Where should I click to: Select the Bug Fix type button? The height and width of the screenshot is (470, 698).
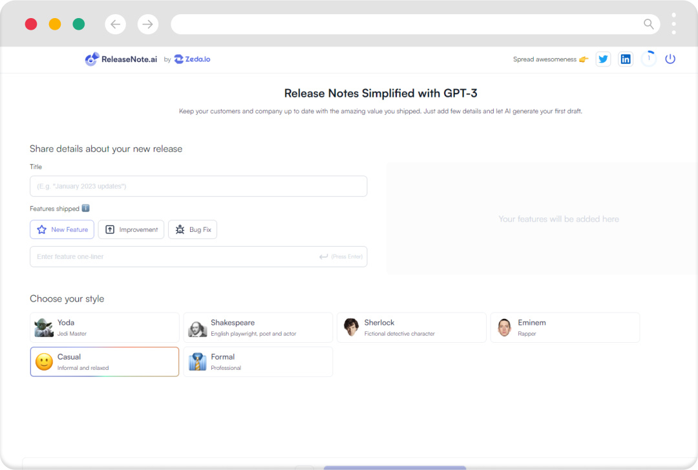pyautogui.click(x=193, y=229)
